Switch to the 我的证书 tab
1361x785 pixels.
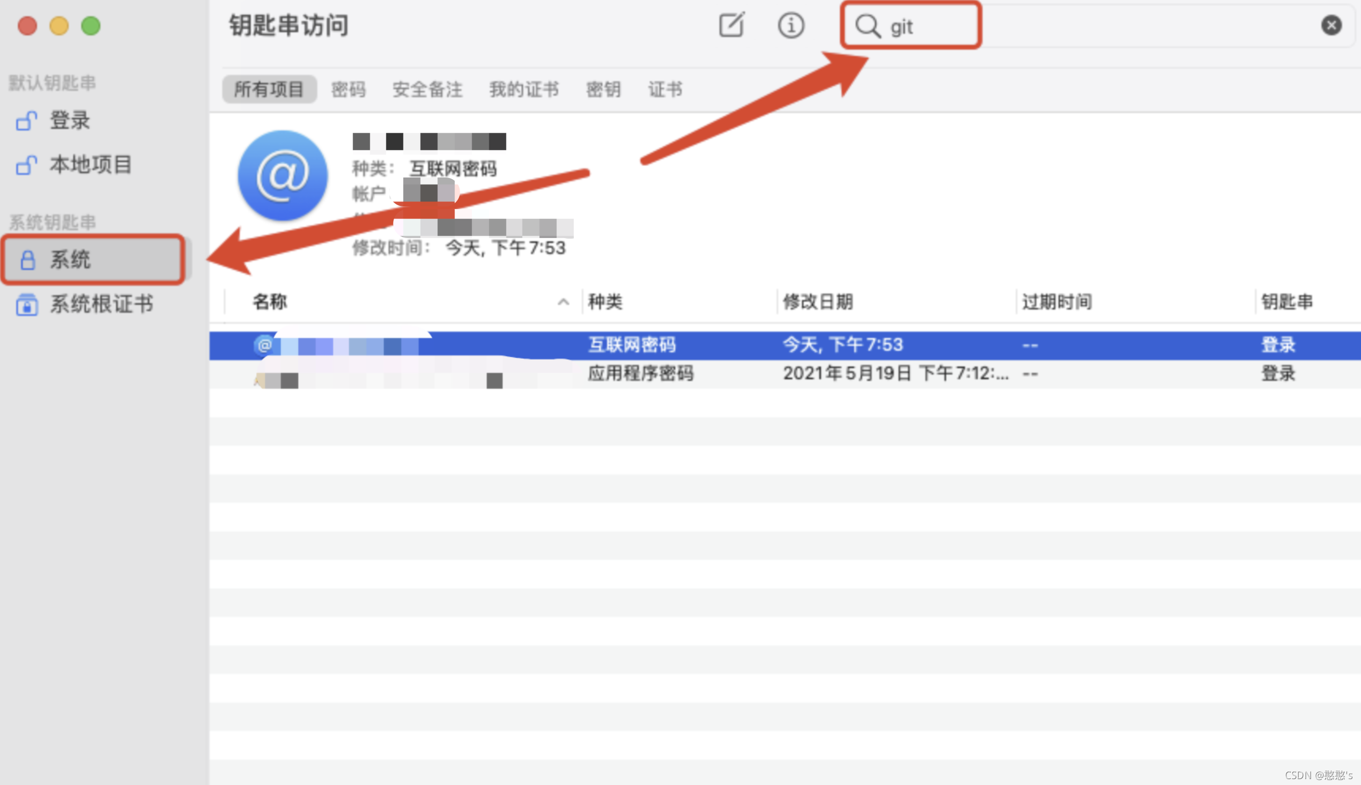click(x=523, y=89)
